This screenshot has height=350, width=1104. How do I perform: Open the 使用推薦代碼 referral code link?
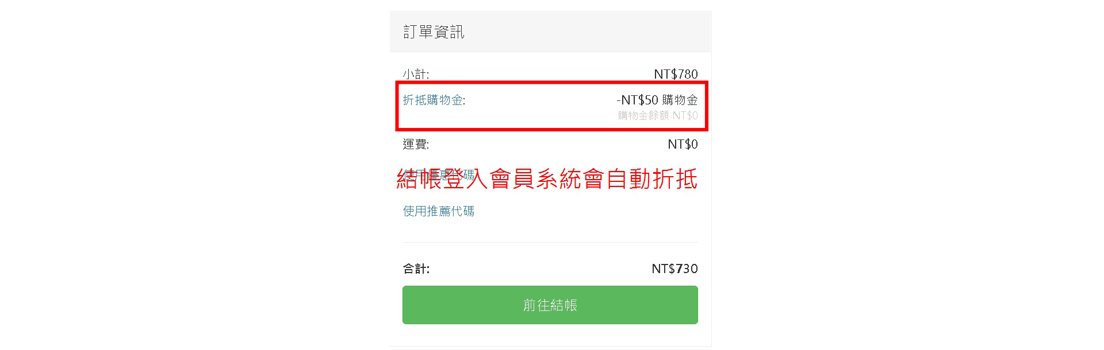[438, 211]
